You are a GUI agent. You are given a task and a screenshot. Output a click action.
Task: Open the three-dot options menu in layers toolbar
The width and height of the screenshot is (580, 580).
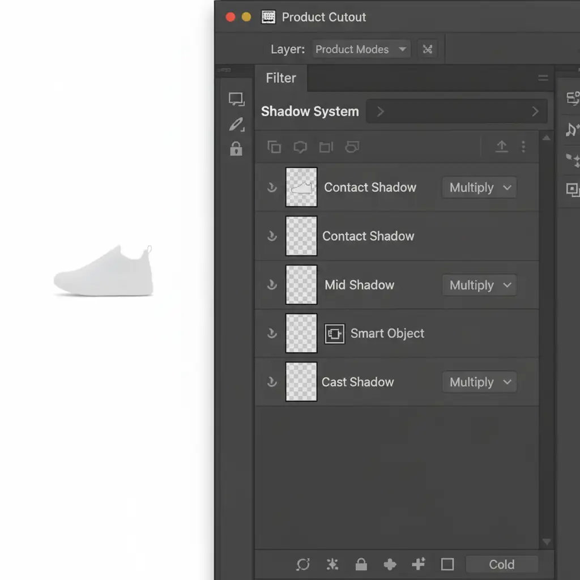pyautogui.click(x=523, y=147)
